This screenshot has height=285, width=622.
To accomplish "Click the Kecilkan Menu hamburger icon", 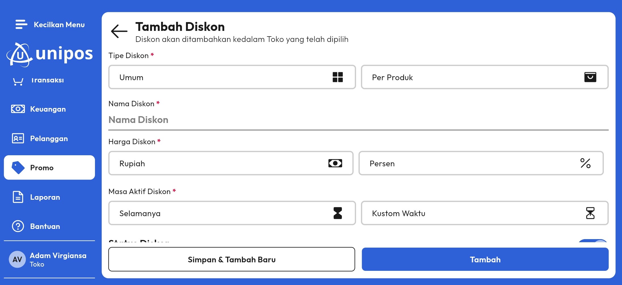I will [x=21, y=24].
